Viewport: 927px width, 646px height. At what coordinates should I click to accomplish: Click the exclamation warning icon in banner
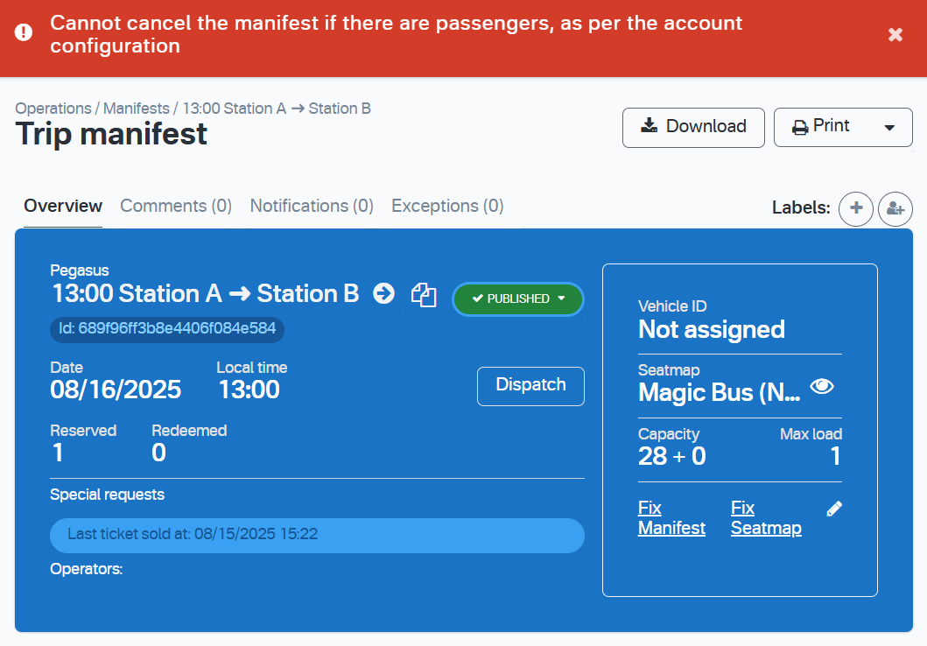pos(24,32)
